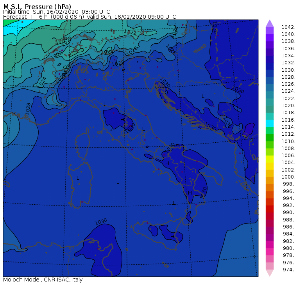
Task: Choose the green swatch between 1010 and 1012
Action: point(270,138)
